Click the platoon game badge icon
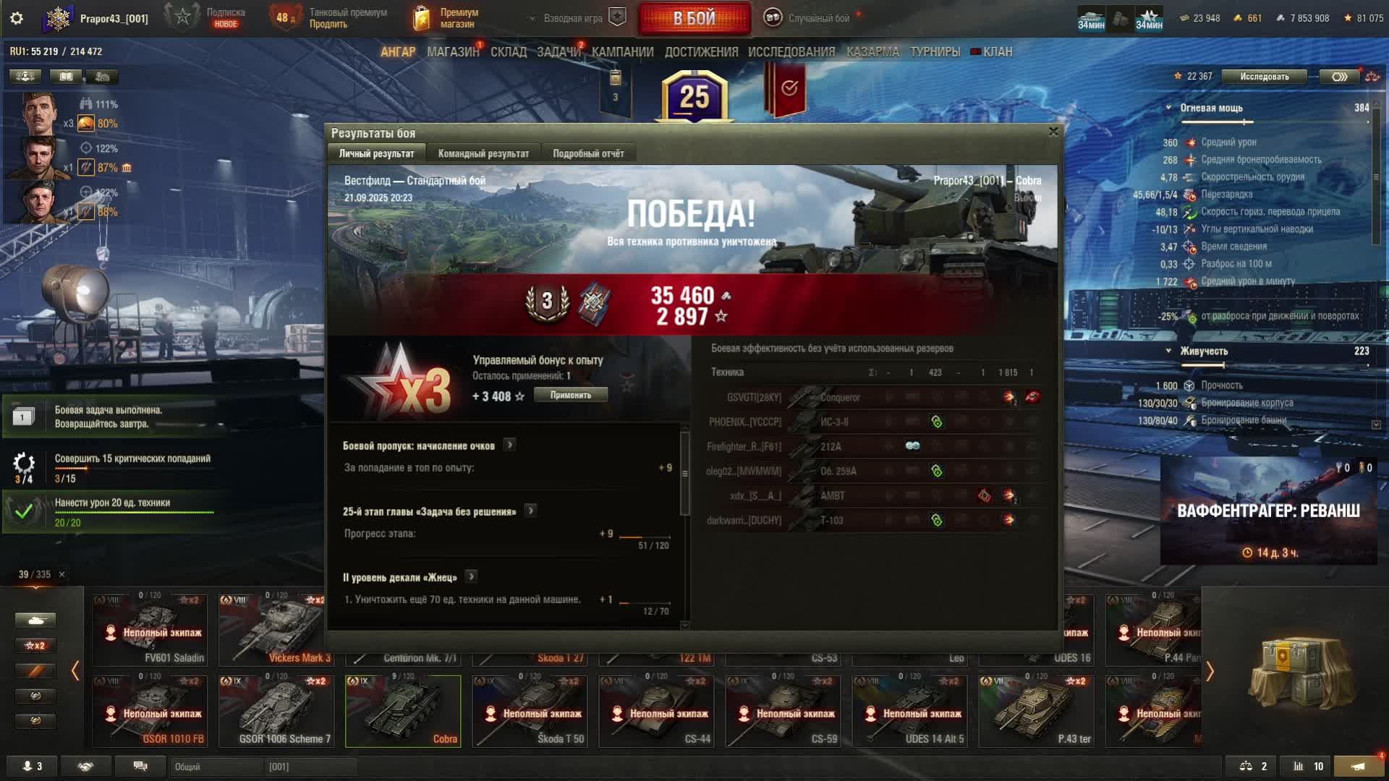1389x781 pixels. coord(617,18)
